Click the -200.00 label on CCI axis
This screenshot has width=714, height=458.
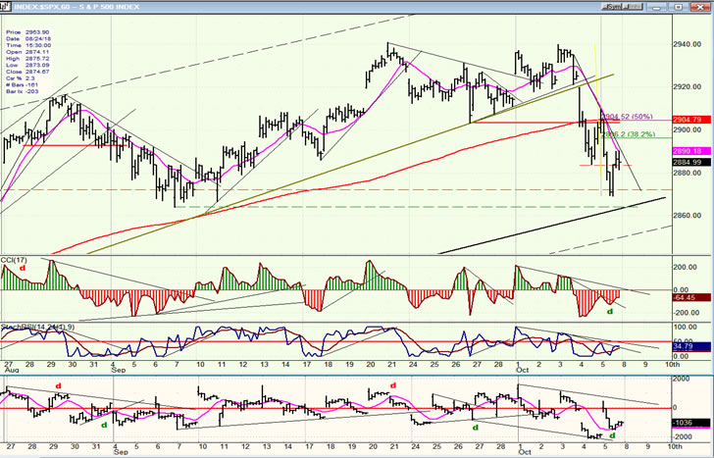(685, 313)
